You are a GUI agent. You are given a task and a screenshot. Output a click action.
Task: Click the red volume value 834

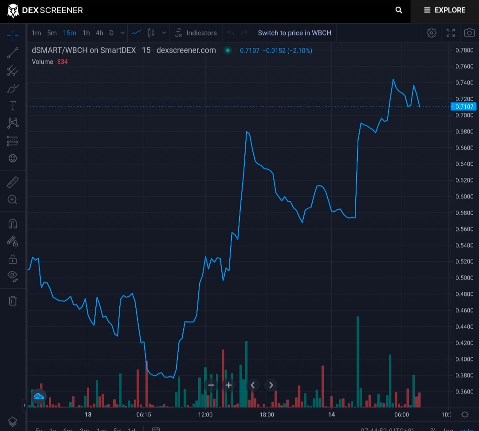click(63, 62)
